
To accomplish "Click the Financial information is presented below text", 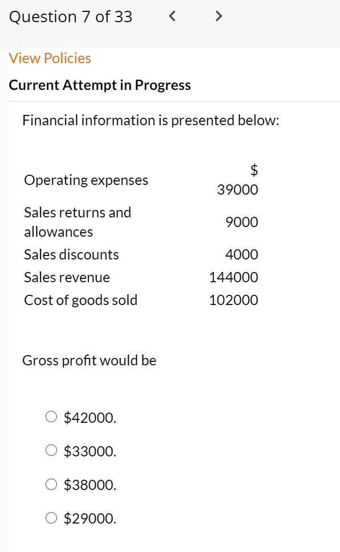I will 151,121.
